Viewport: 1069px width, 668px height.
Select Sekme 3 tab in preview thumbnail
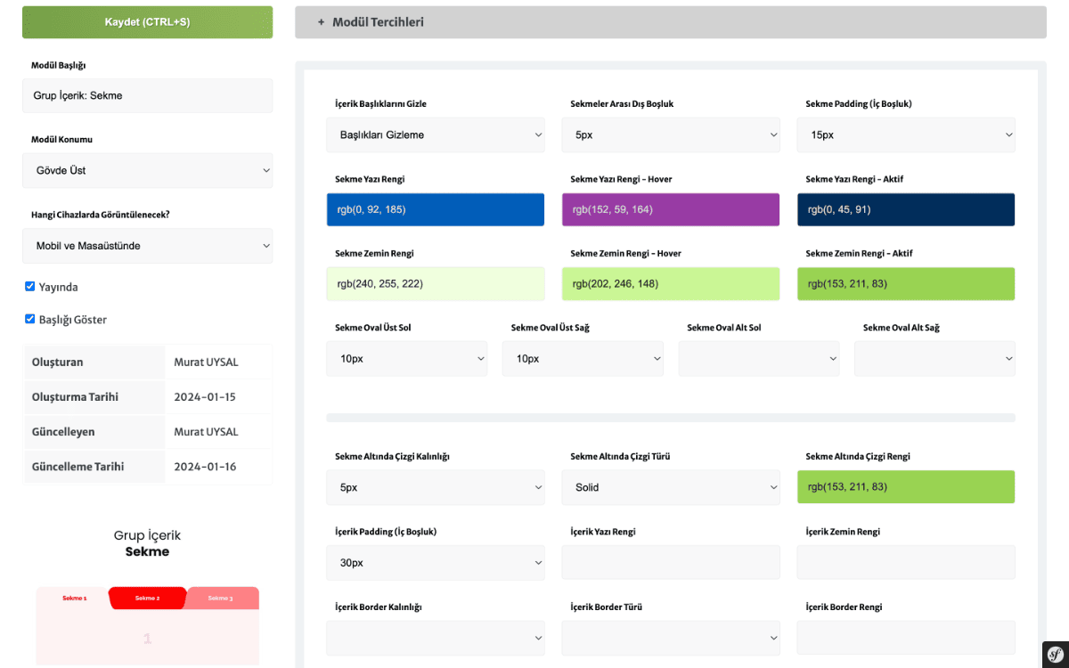click(221, 598)
